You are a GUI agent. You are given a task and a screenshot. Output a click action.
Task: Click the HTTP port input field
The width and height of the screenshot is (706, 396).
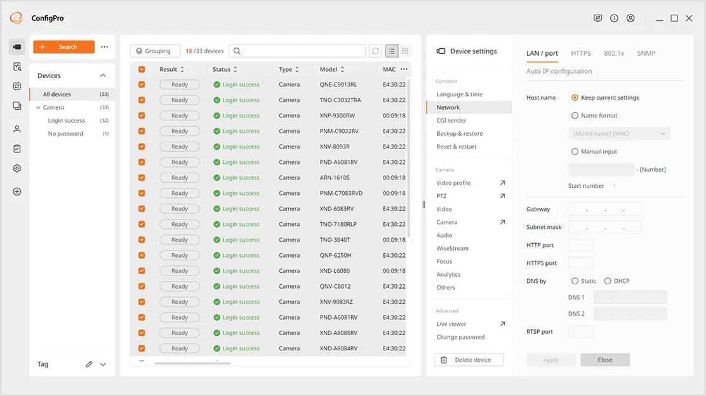point(581,245)
